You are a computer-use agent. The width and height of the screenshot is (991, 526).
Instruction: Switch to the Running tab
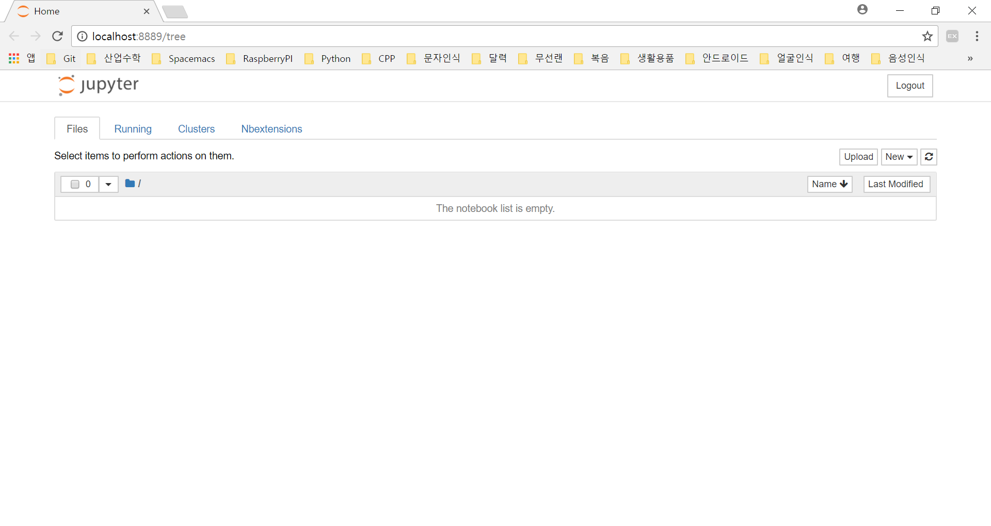(x=133, y=129)
